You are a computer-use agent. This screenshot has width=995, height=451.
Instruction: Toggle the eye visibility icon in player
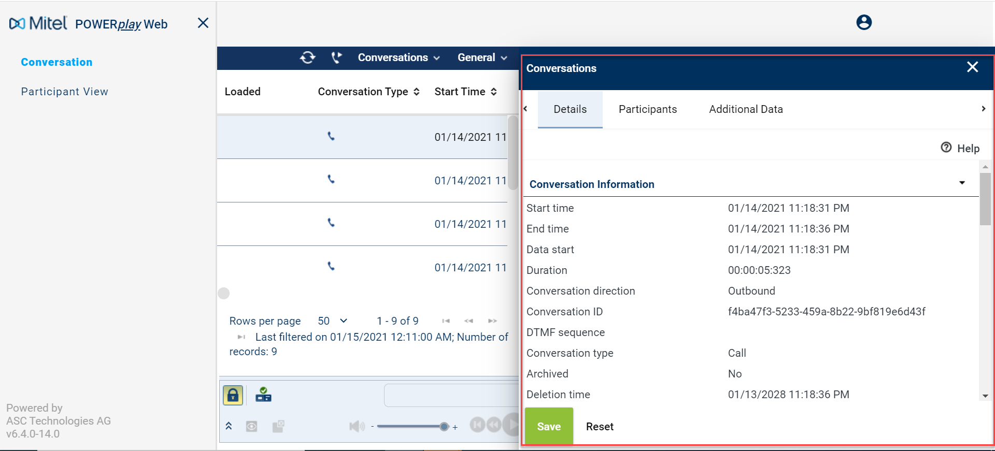click(252, 427)
